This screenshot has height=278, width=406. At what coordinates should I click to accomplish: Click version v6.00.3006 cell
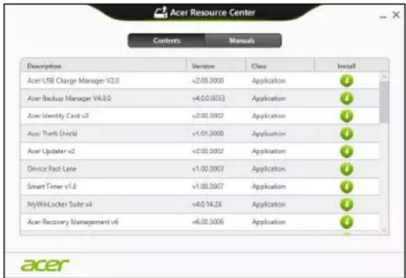pos(208,222)
